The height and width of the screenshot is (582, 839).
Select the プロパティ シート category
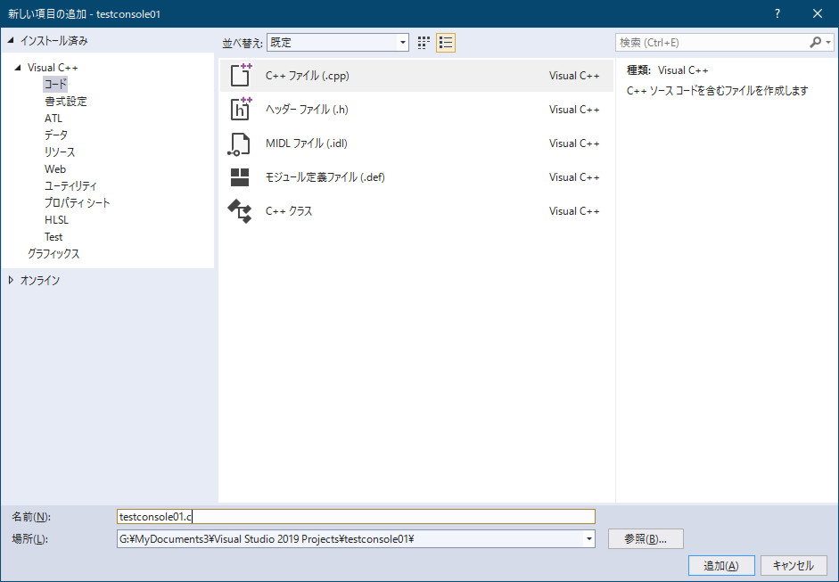pyautogui.click(x=78, y=202)
